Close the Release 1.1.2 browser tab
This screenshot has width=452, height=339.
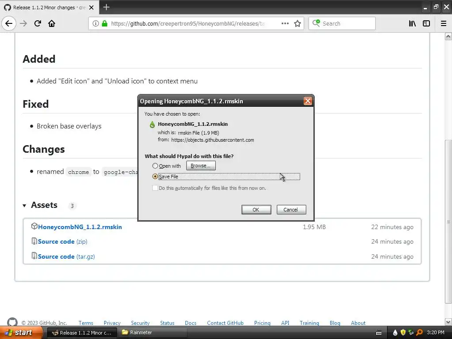pyautogui.click(x=91, y=8)
